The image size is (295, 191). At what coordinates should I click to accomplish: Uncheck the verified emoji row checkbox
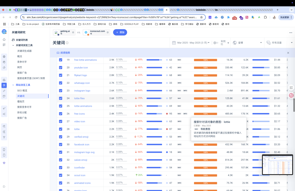tap(61, 137)
